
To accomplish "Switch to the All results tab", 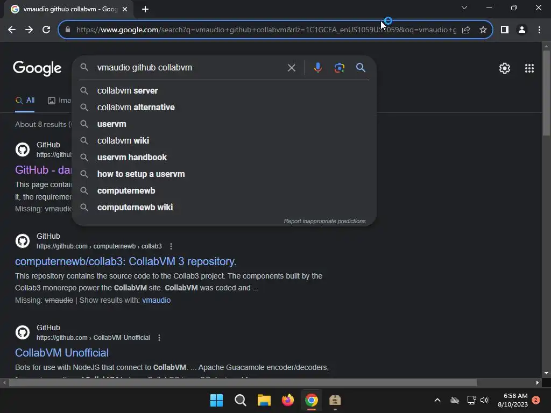I will pyautogui.click(x=25, y=101).
